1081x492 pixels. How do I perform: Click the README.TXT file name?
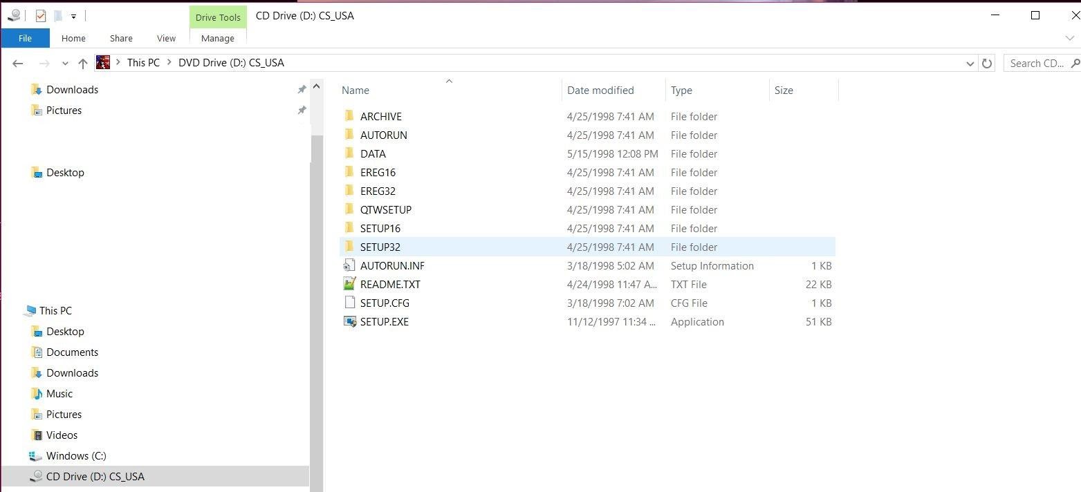coord(390,284)
